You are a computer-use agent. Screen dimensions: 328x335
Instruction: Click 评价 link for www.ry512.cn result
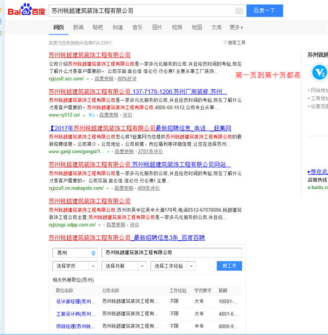point(127,115)
